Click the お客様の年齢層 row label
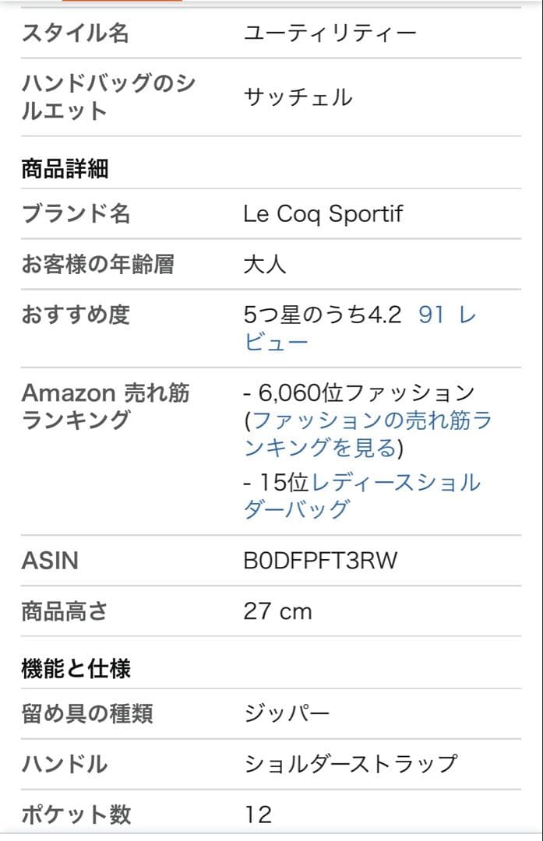 click(97, 265)
